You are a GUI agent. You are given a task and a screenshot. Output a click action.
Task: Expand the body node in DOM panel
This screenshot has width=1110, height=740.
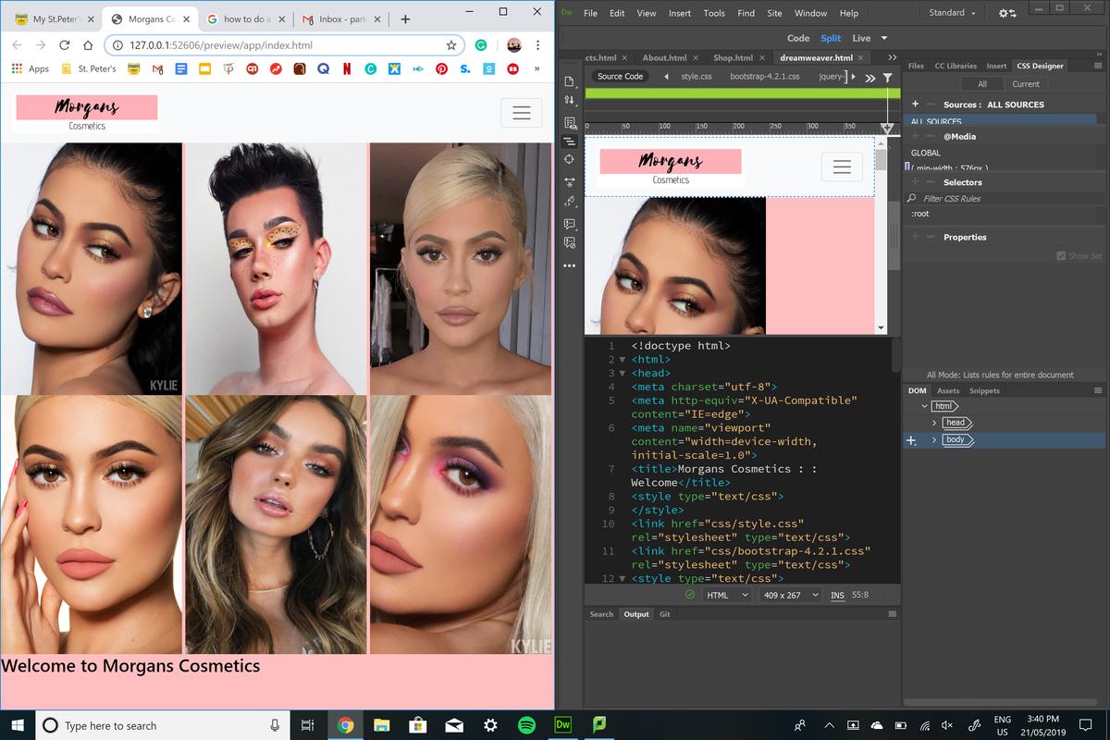coord(934,440)
